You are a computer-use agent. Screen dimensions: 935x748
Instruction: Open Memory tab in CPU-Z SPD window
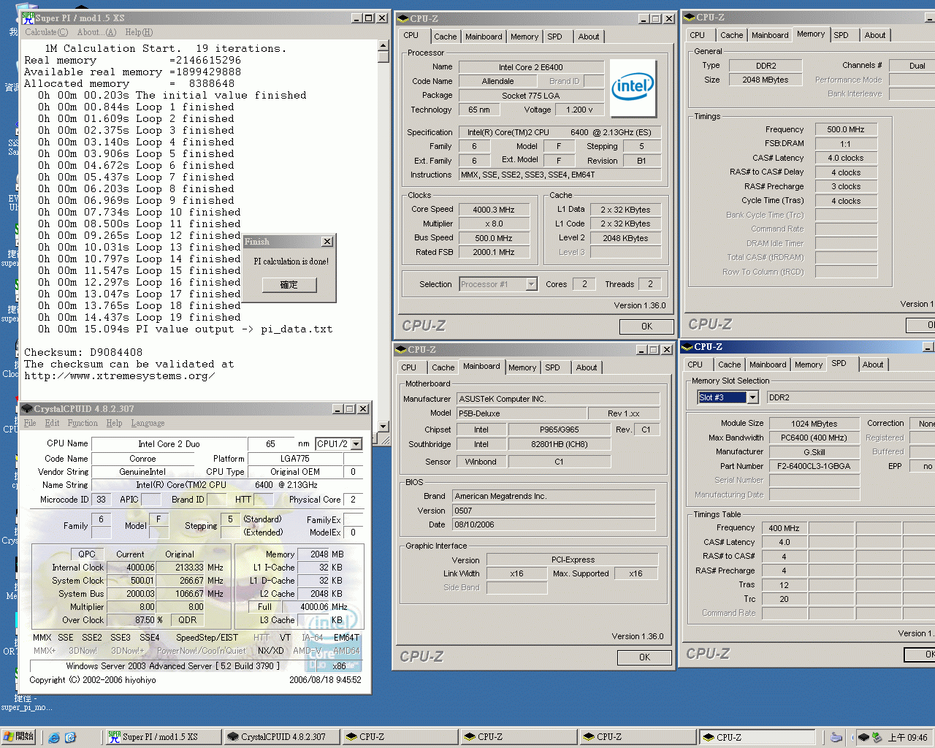[809, 365]
